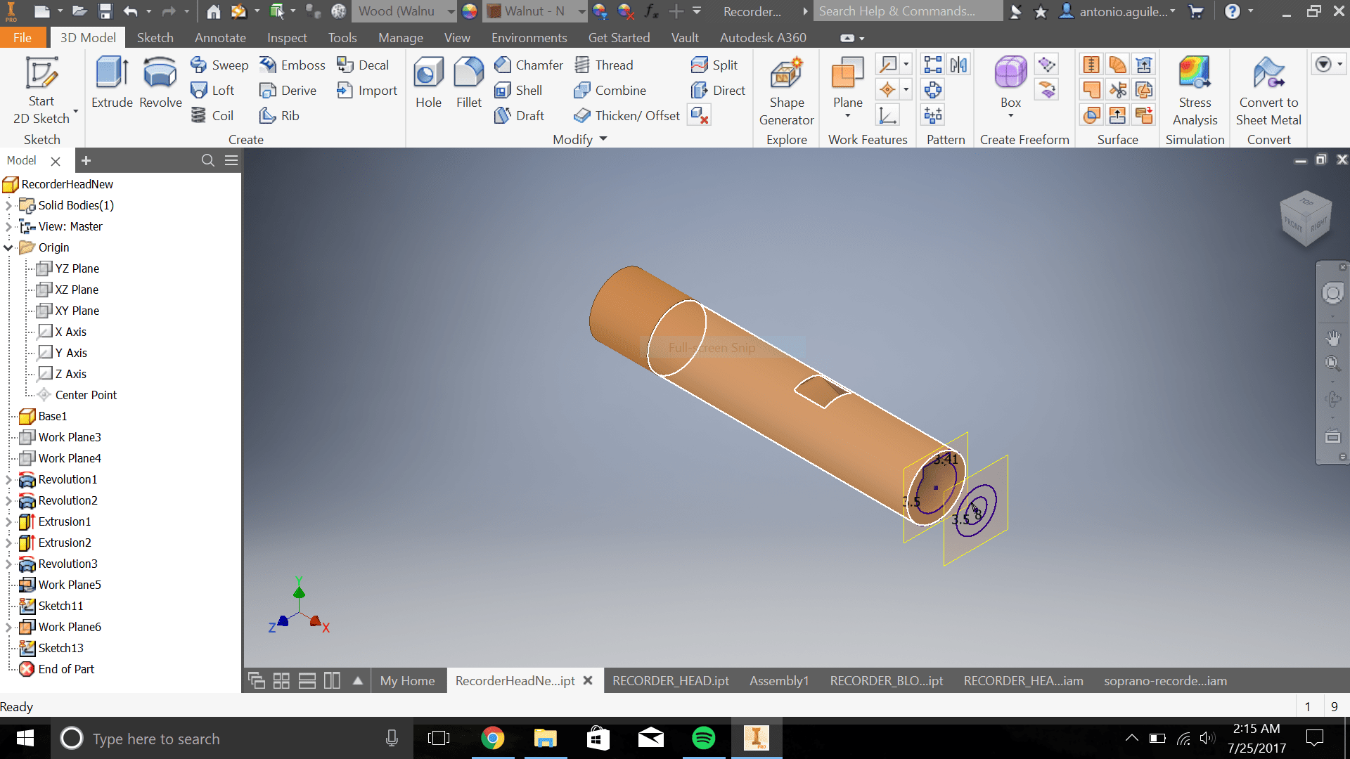Collapse the Origin folder
Screen dimensions: 1350x759
tap(8, 247)
